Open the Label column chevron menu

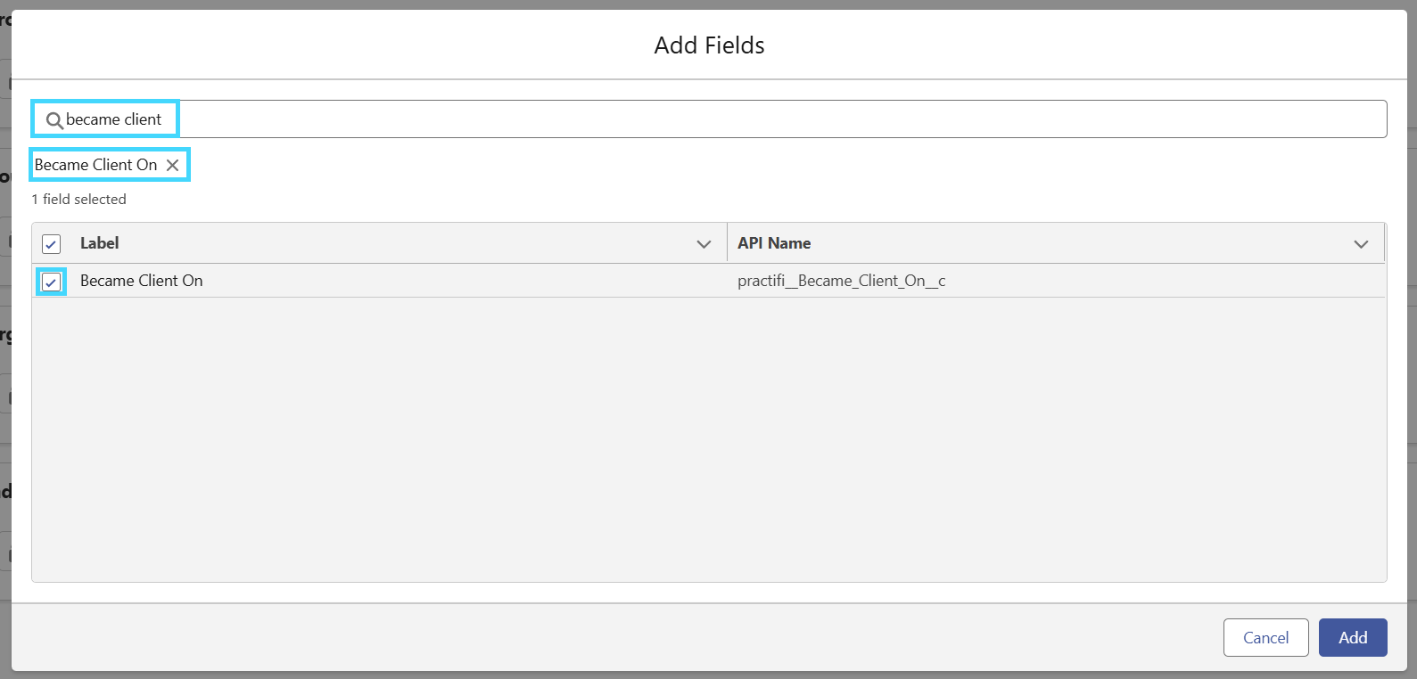click(x=704, y=244)
